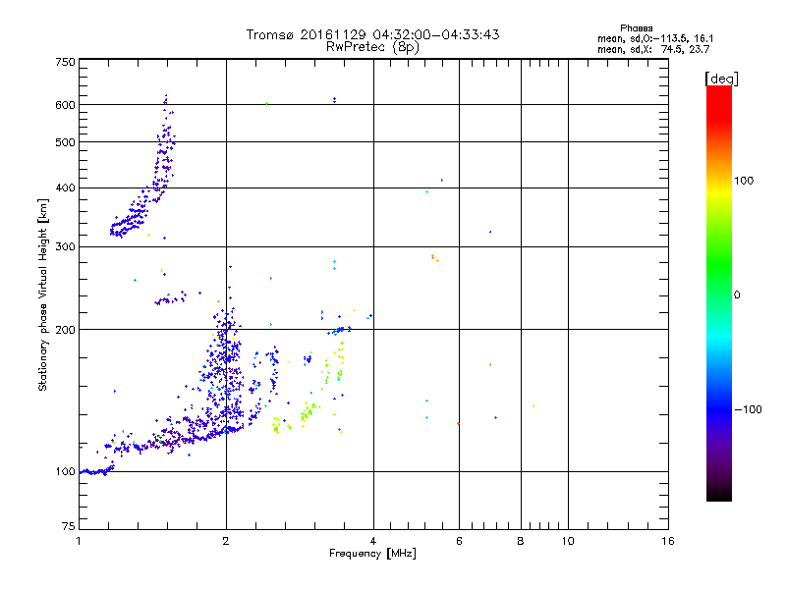Click the "RwPretec (8p)" subtitle

372,47
